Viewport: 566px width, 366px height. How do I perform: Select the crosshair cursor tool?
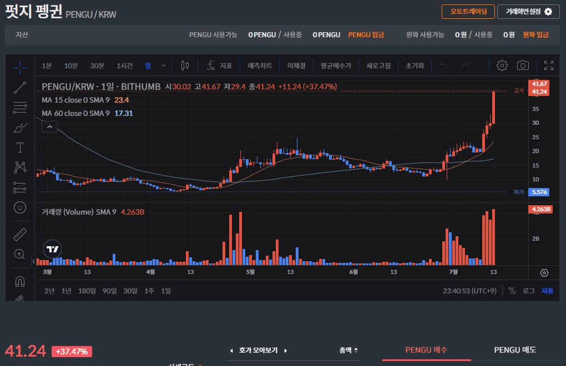[x=20, y=67]
